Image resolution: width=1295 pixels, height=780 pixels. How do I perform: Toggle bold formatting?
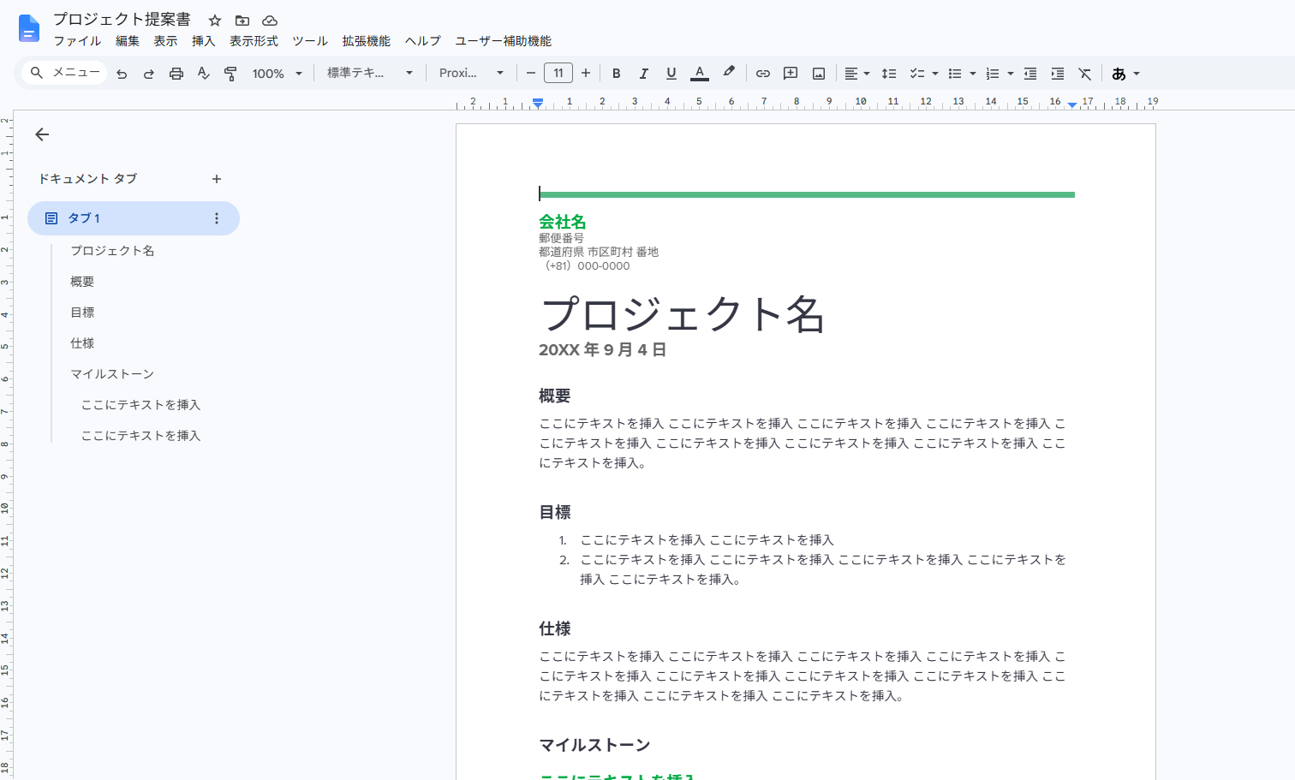tap(616, 74)
